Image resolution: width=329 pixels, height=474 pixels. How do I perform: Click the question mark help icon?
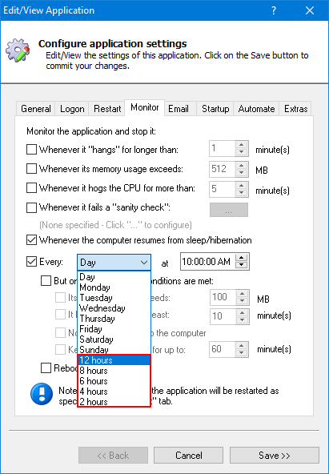point(274,10)
